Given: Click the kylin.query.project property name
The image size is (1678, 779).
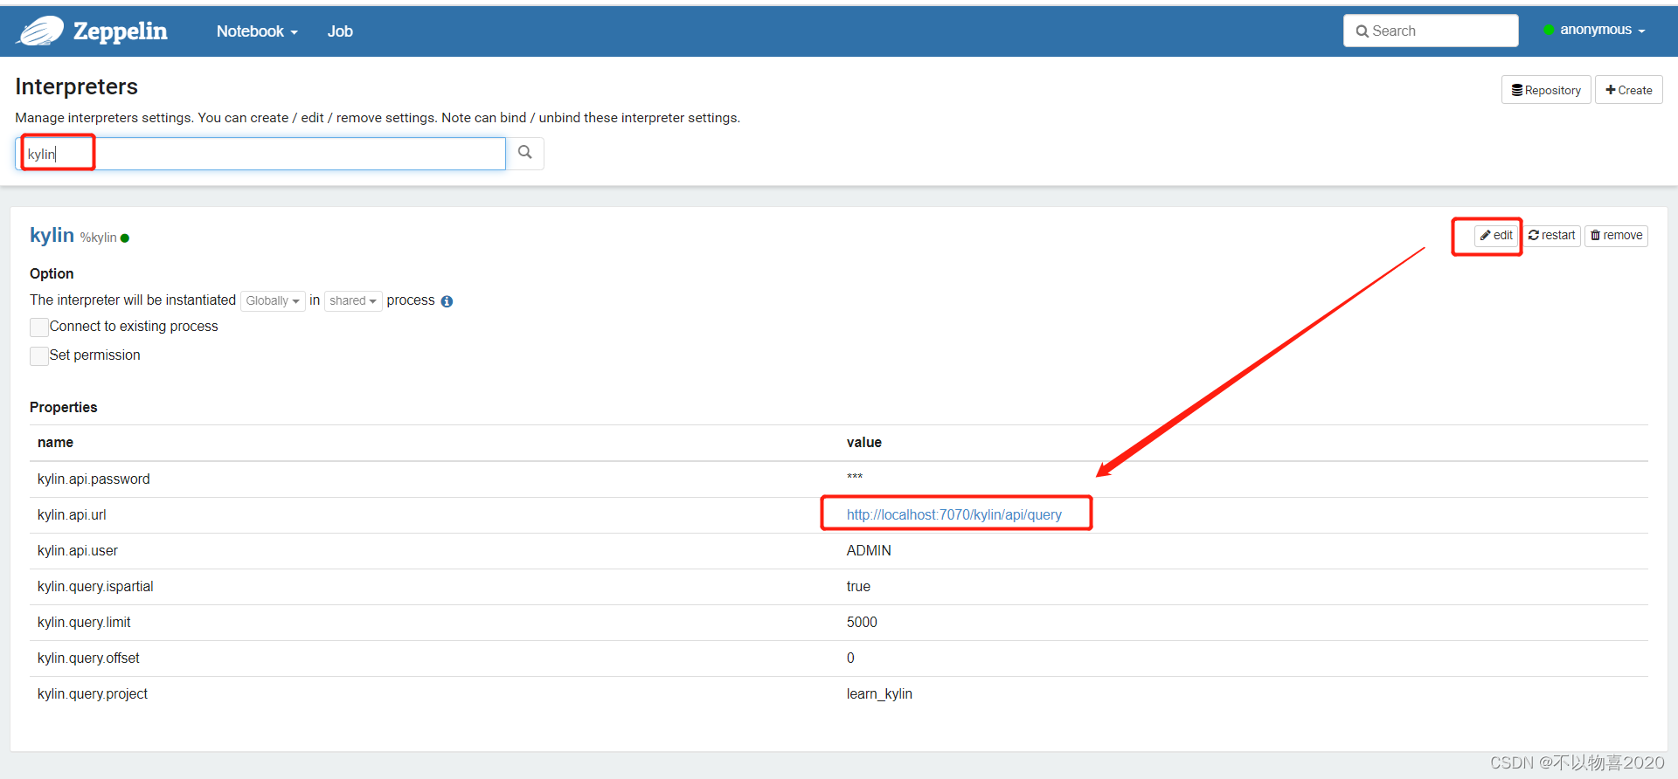Looking at the screenshot, I should (x=93, y=694).
